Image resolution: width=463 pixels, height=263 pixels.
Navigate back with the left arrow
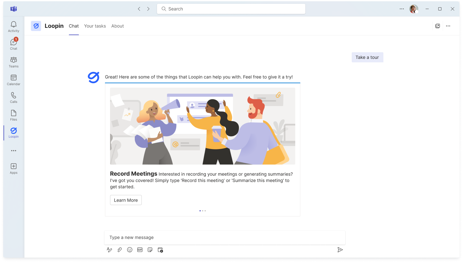point(139,9)
